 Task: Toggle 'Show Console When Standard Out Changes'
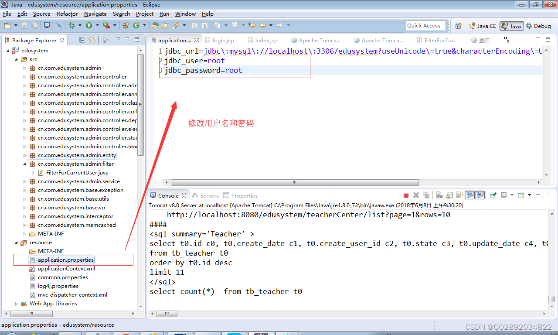(470, 195)
